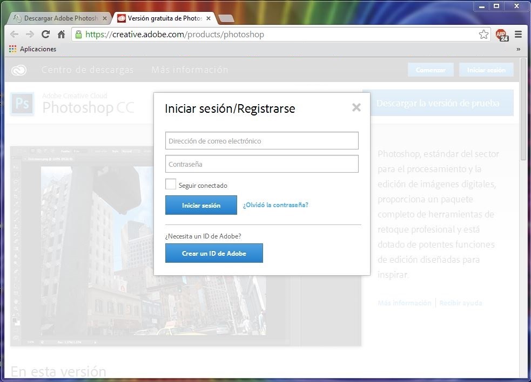
Task: Click the ¿Olvidó la contraseña? link
Action: [275, 205]
